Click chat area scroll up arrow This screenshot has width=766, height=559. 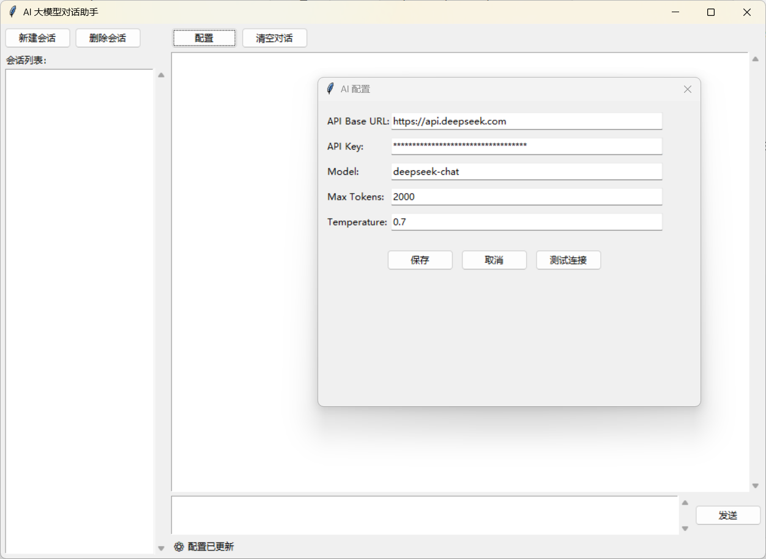[x=755, y=59]
